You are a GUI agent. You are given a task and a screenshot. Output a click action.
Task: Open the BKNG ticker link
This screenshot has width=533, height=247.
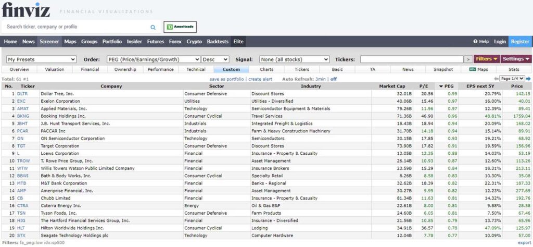click(23, 116)
